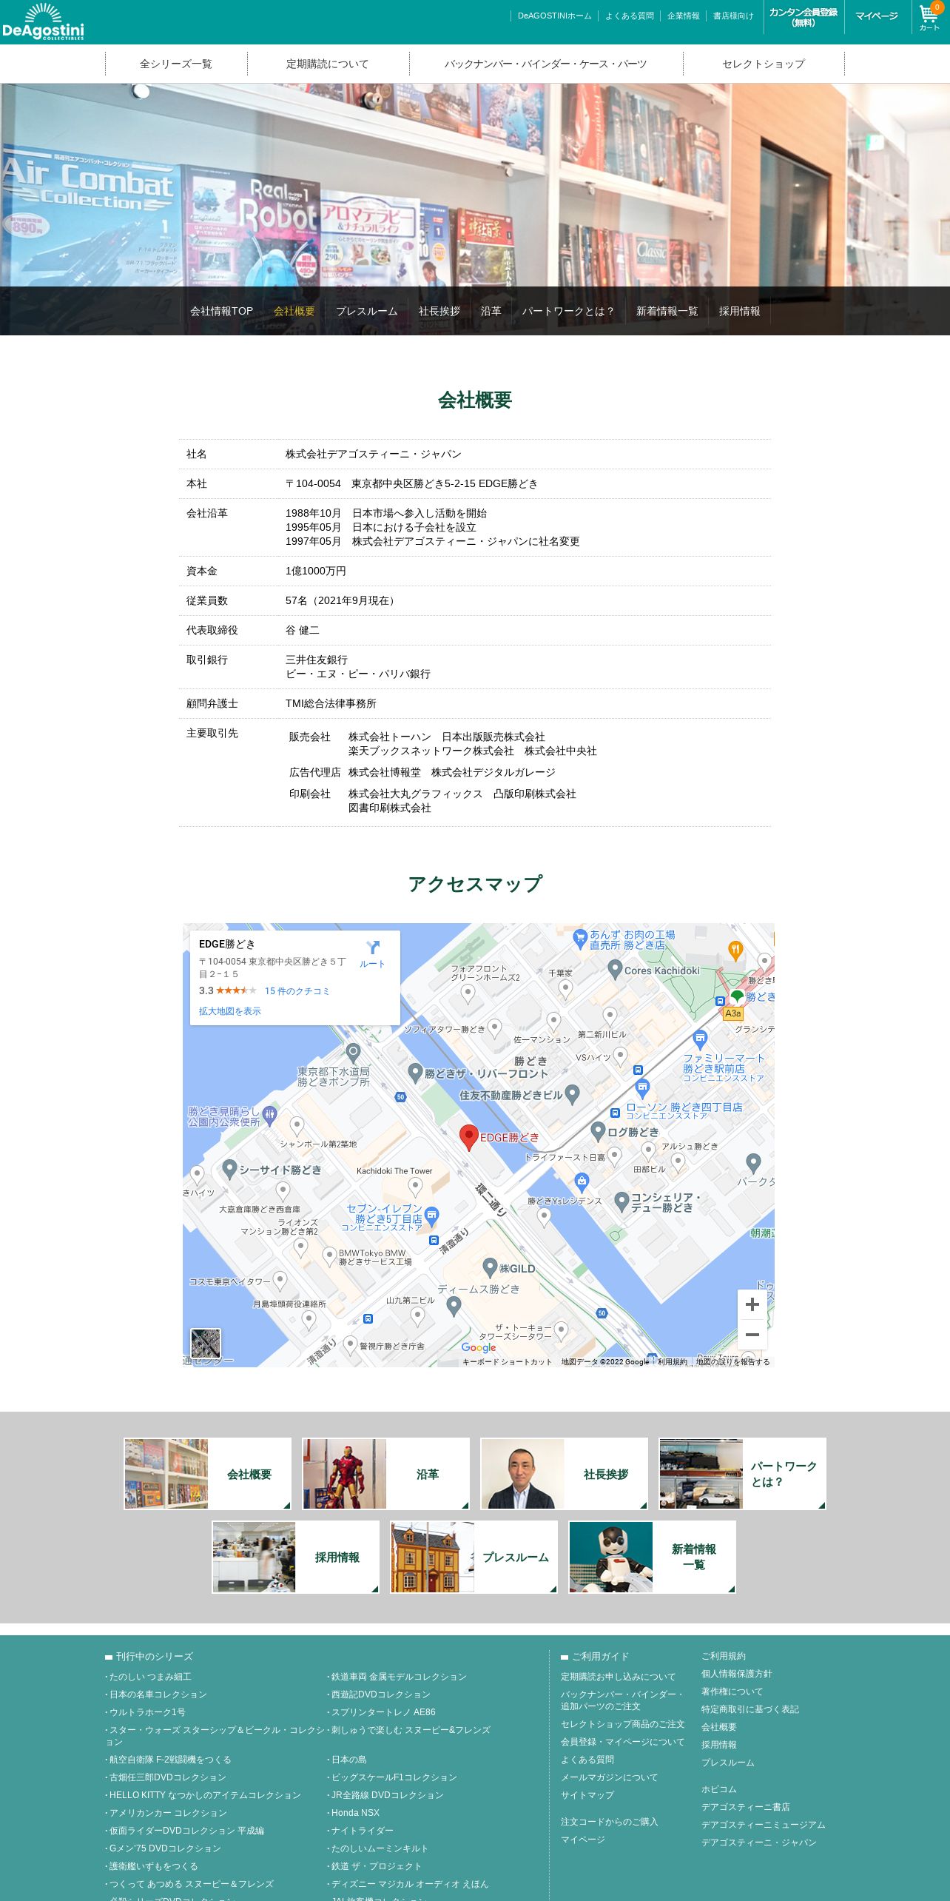
Task: Click デアゴスティーニ書店 footer link
Action: coord(746,1807)
